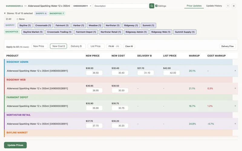Image resolution: width=242 pixels, height=151 pixels.
Task: Edit Ridgeway Admin list price 42.00 field
Action: (172, 73)
